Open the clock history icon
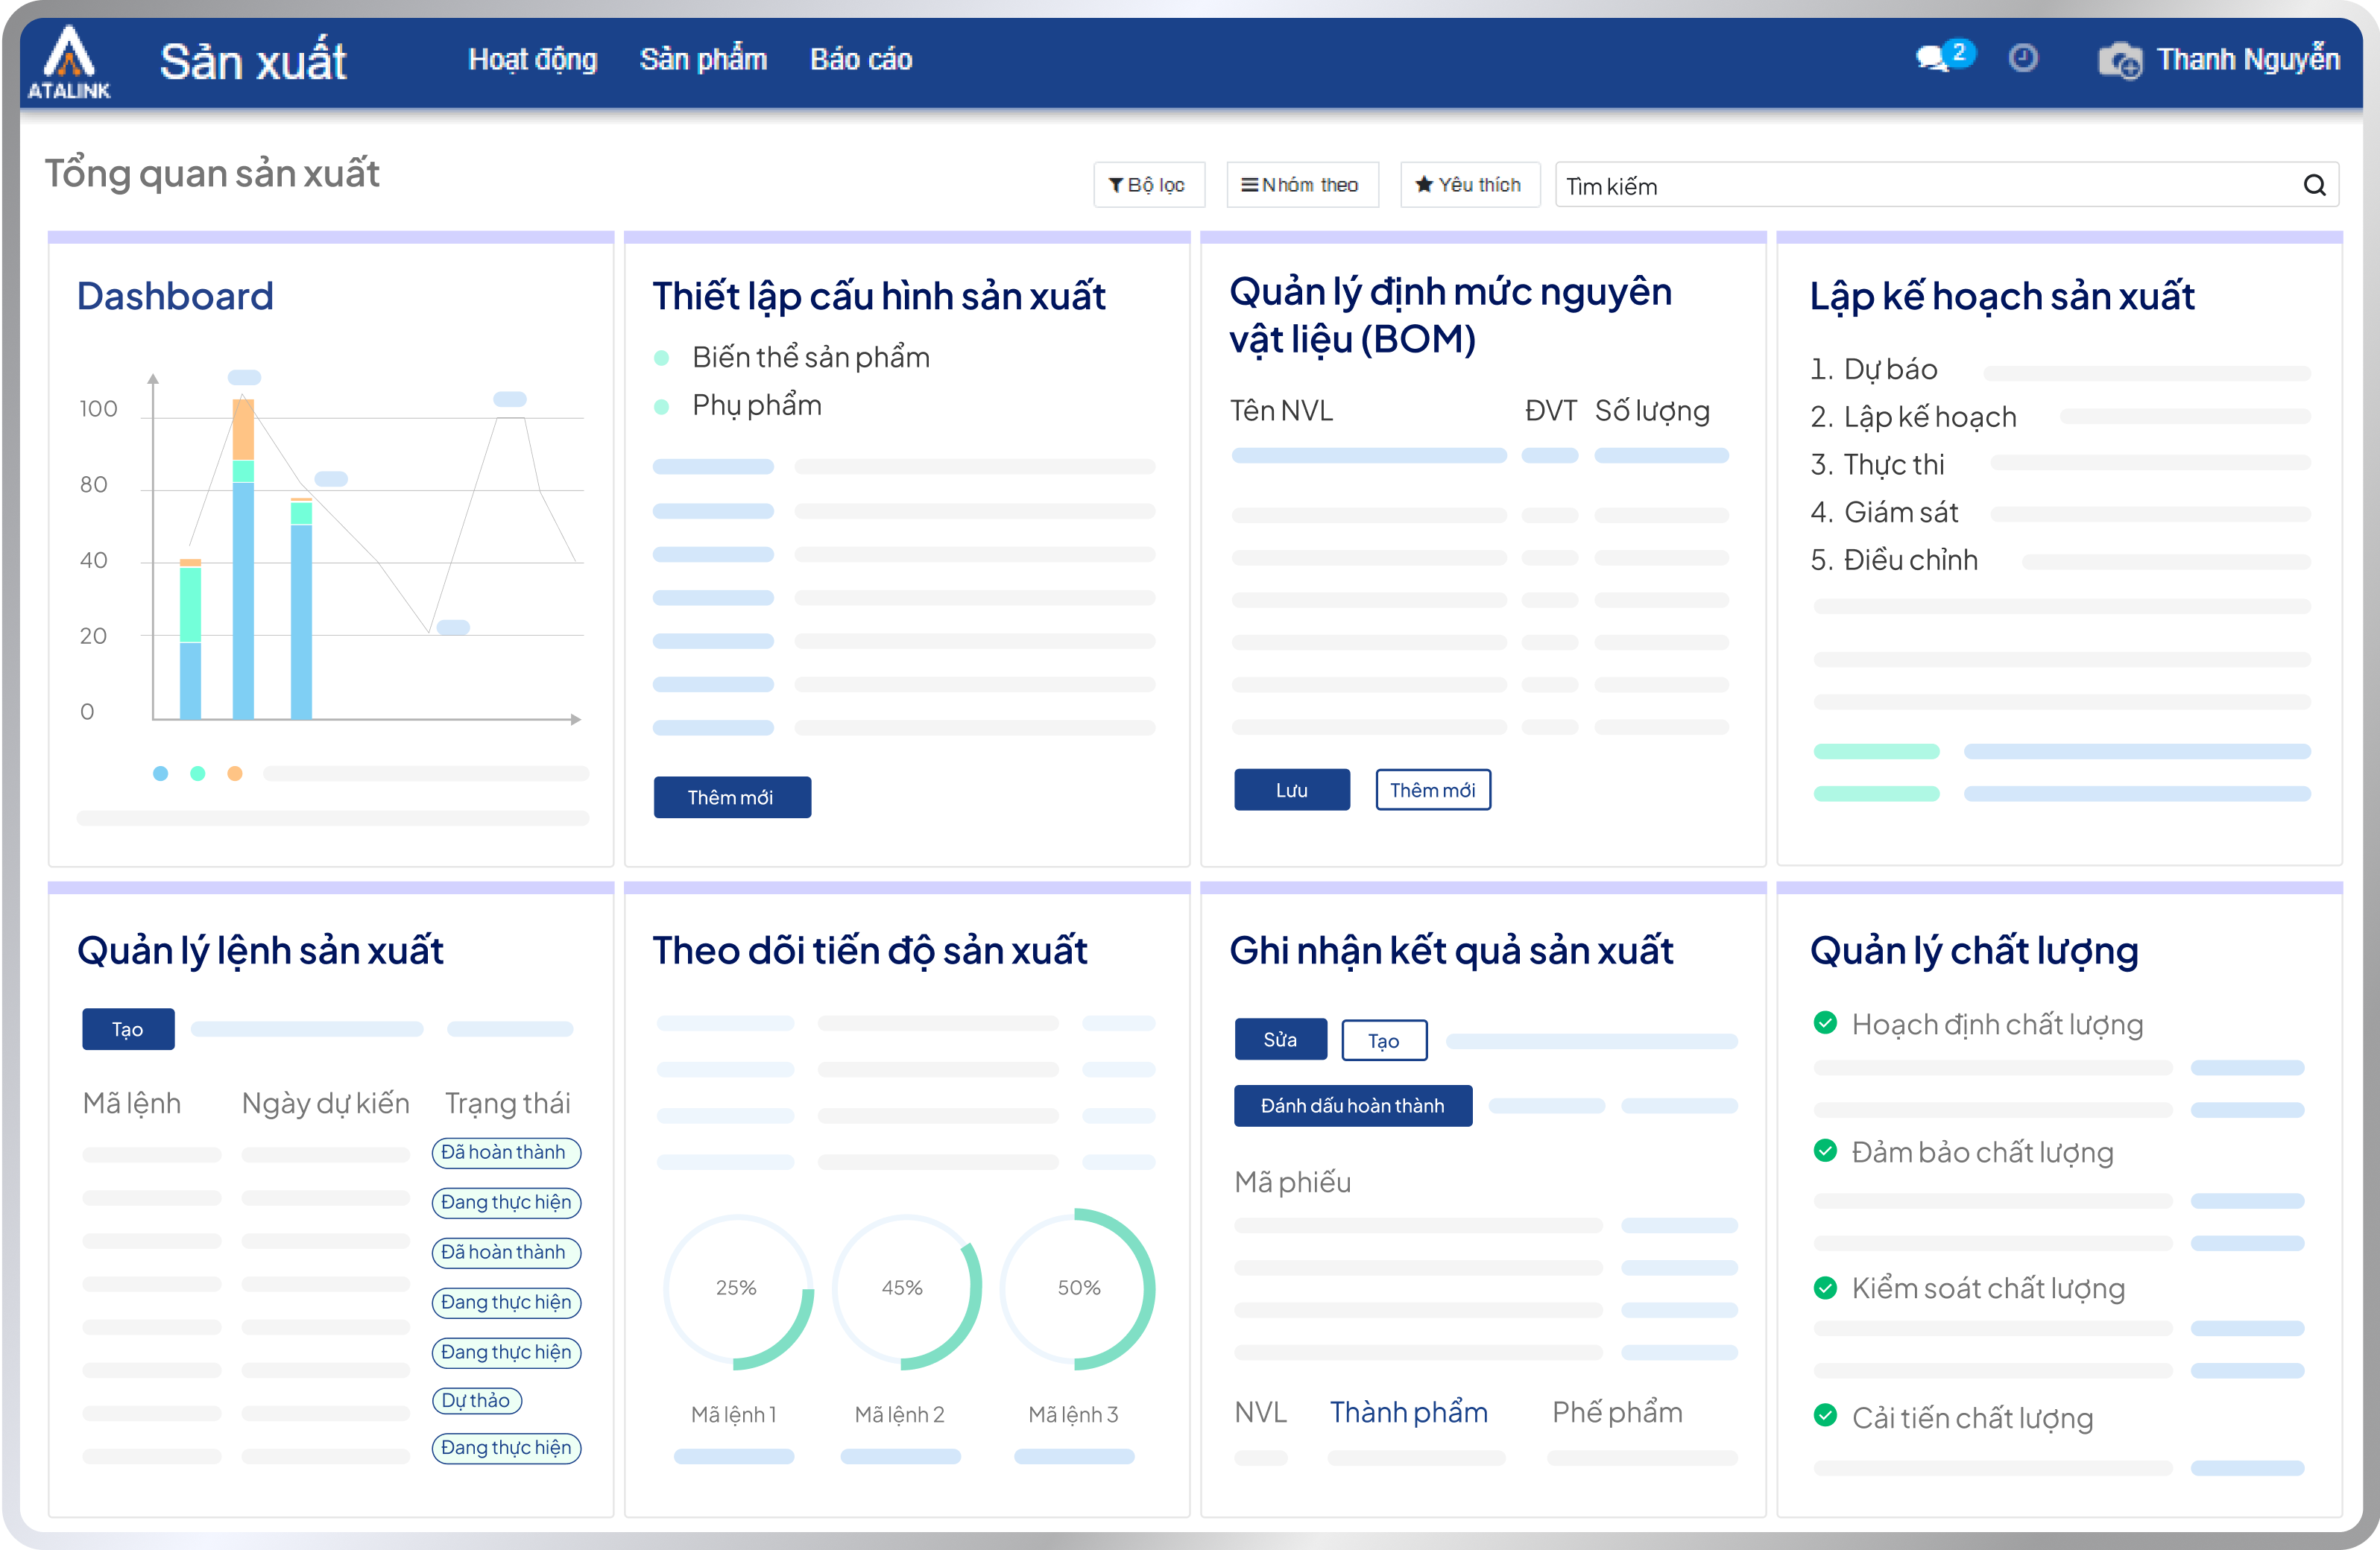The width and height of the screenshot is (2380, 1550). [x=2023, y=58]
